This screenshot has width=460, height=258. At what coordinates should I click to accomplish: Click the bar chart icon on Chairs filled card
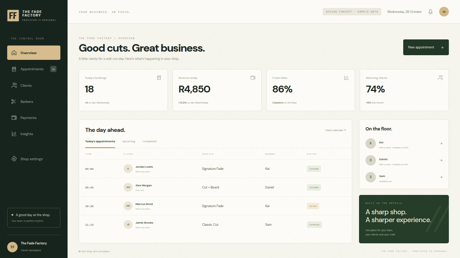(346, 77)
